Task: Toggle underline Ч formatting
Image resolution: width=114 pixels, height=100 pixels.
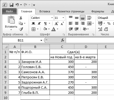Action: pyautogui.click(x=45, y=23)
